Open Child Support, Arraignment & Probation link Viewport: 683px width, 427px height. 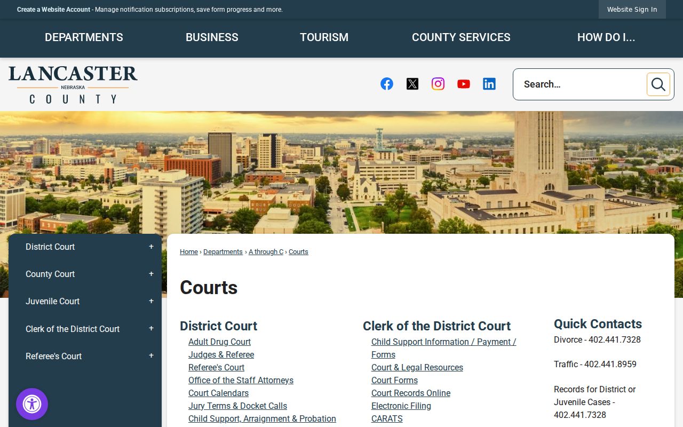click(262, 419)
